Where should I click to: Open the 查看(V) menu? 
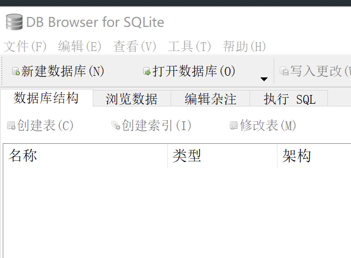pos(135,47)
